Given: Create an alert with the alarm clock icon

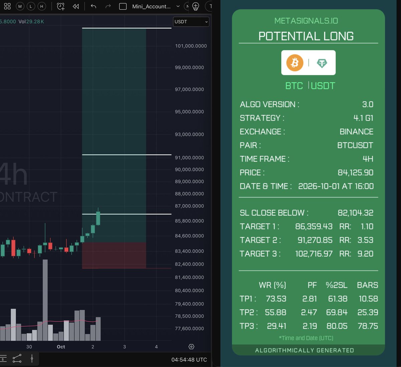Looking at the screenshot, I should [x=60, y=6].
